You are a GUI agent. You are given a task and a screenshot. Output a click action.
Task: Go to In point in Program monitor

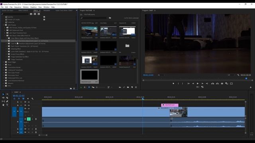tap(188, 83)
